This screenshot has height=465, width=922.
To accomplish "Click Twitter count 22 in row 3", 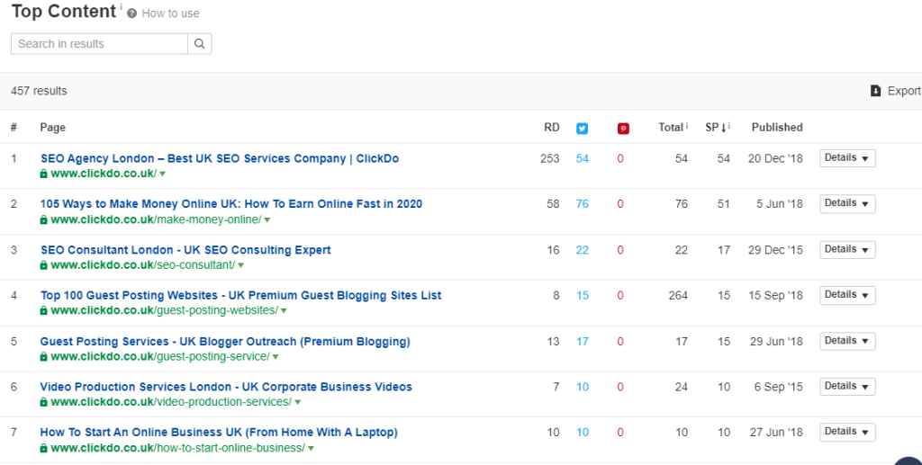I will pos(583,250).
